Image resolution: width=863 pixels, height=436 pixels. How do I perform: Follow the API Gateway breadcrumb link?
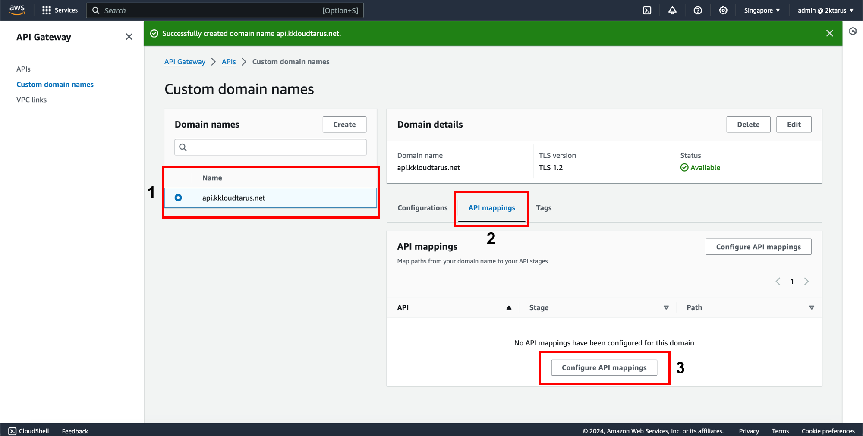(185, 62)
